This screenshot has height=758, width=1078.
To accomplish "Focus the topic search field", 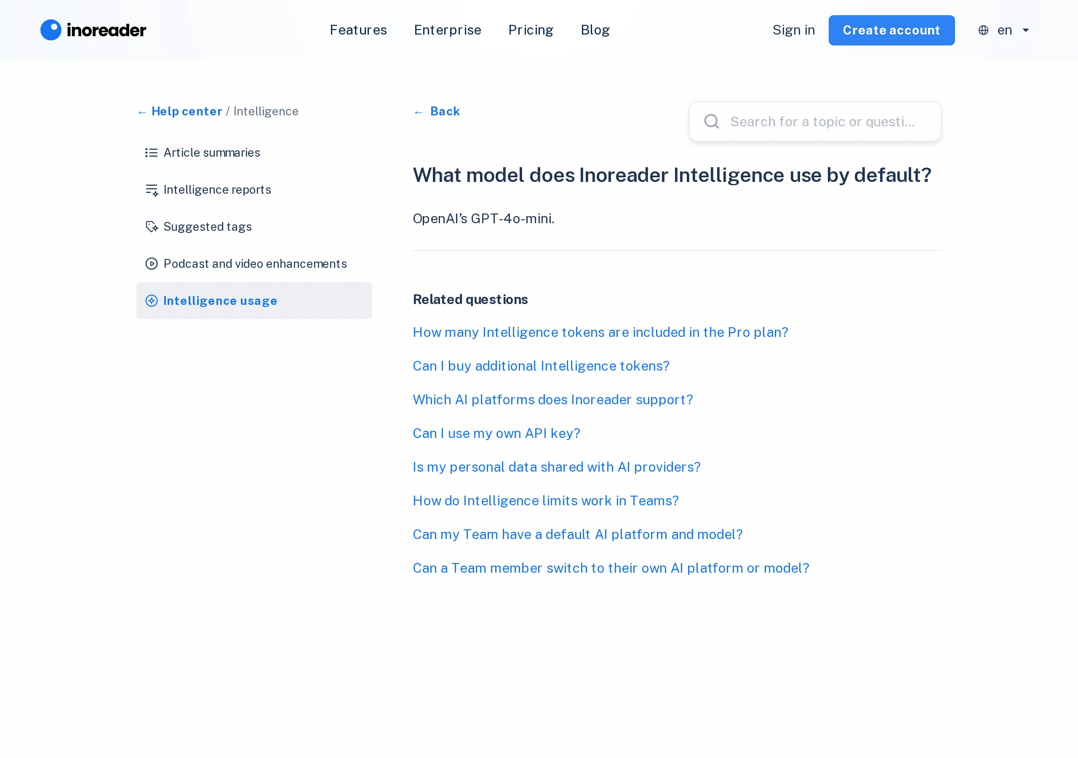I will (x=814, y=121).
